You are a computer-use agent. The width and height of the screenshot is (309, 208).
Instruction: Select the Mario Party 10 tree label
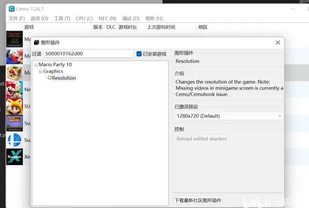point(55,64)
